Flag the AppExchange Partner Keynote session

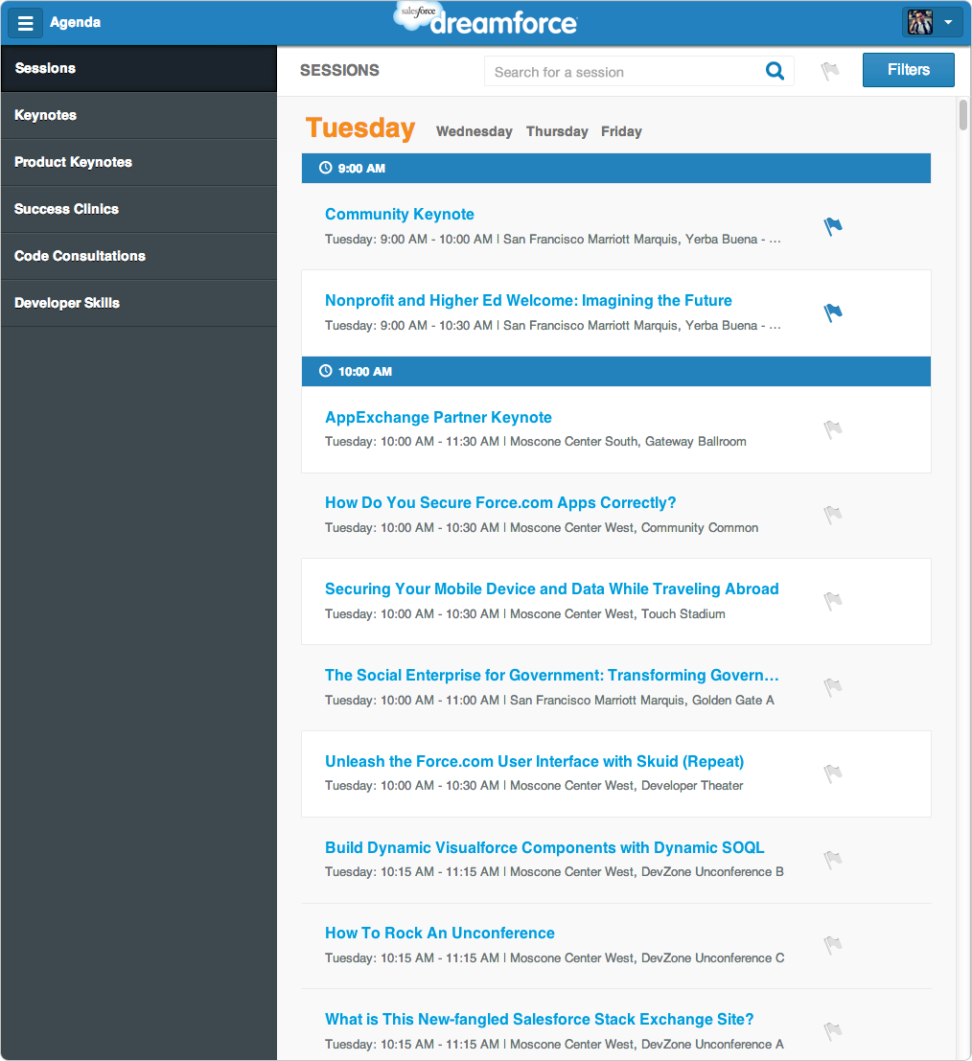(x=833, y=429)
